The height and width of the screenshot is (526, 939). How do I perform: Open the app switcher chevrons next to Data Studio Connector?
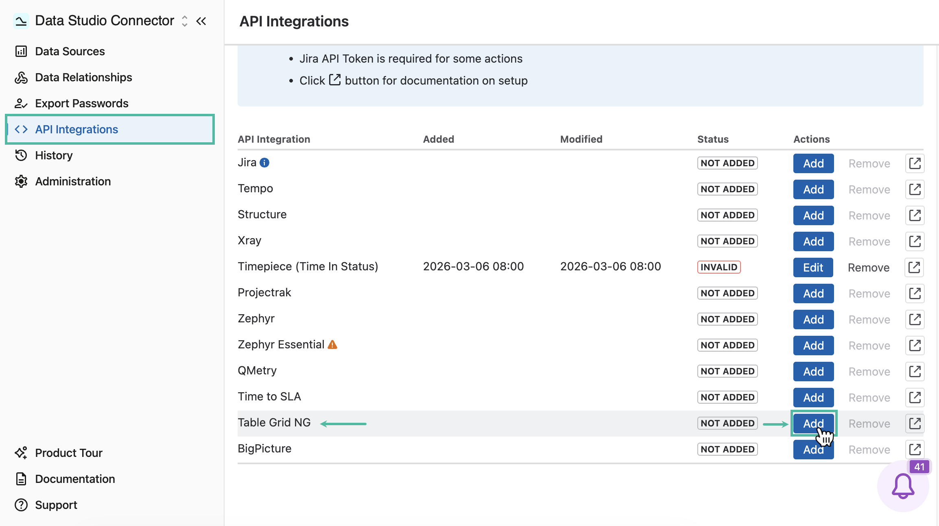click(x=185, y=21)
